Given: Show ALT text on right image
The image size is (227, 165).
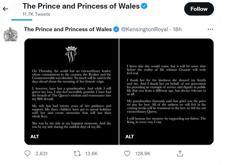Looking at the screenshot, I should click(130, 137).
